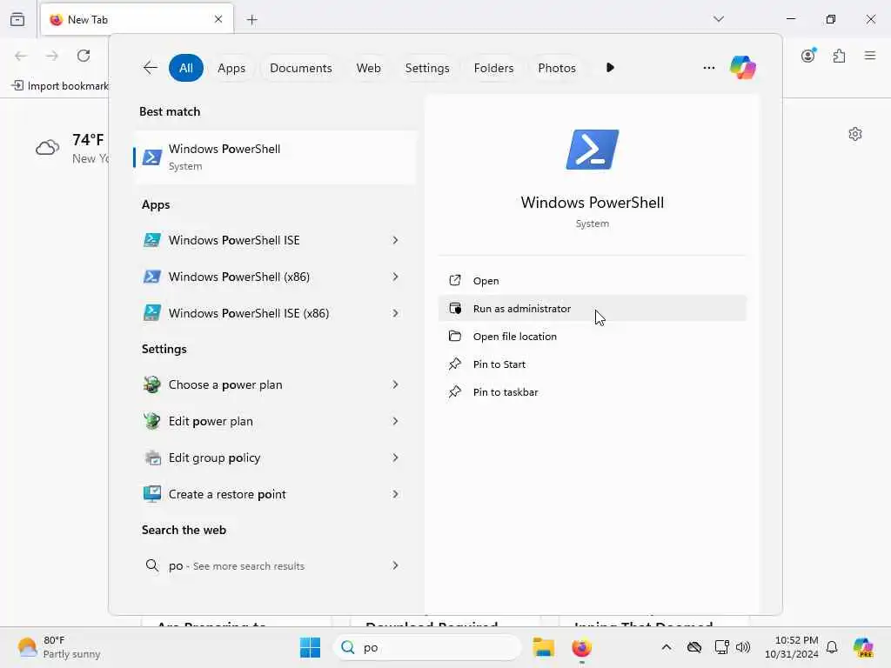Show more filter categories with play arrow
Image resolution: width=891 pixels, height=668 pixels.
(610, 68)
